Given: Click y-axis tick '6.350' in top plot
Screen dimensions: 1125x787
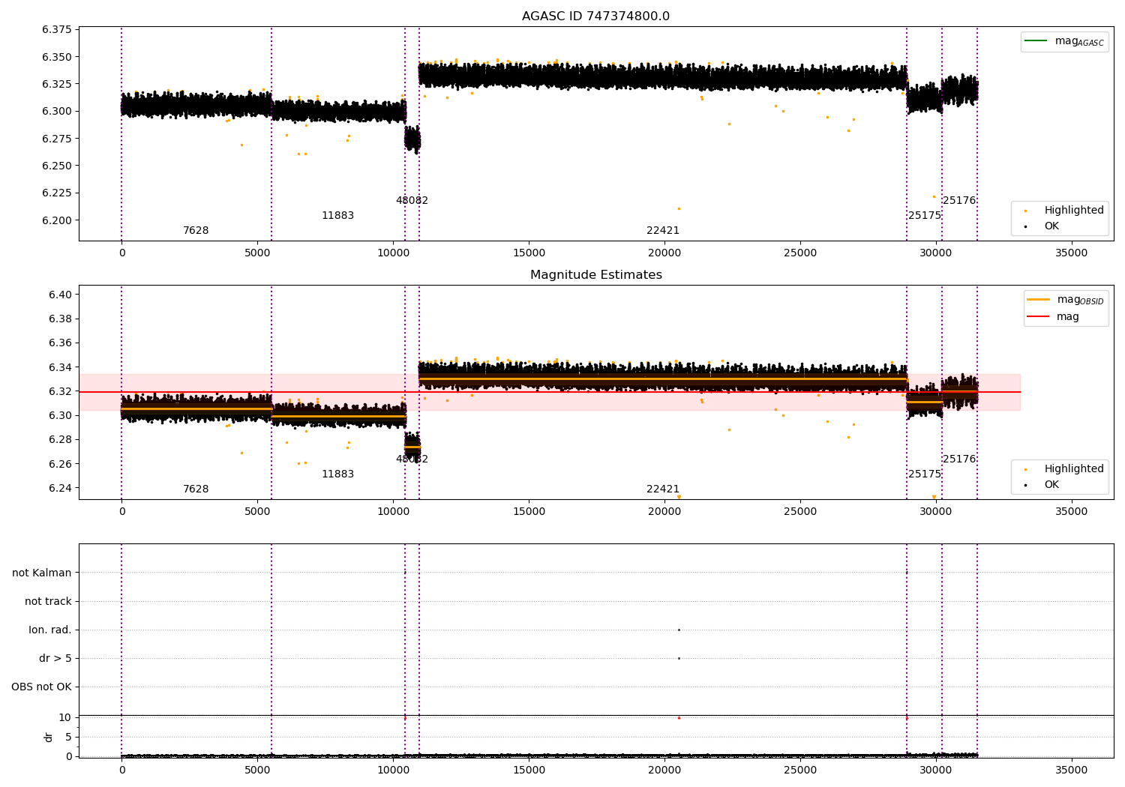Looking at the screenshot, I should (x=57, y=57).
